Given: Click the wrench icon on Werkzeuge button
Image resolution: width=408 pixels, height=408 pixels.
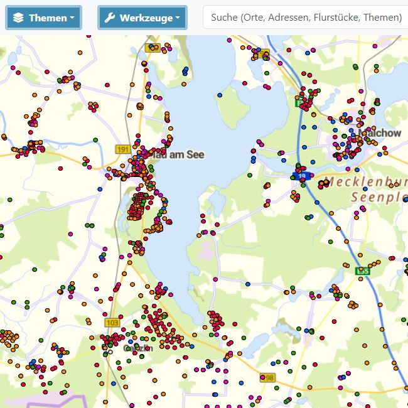Looking at the screenshot, I should tap(110, 18).
